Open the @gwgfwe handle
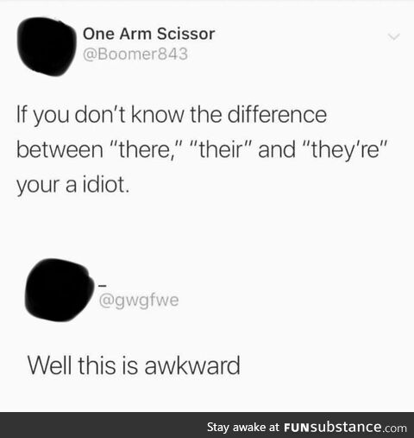 [139, 301]
